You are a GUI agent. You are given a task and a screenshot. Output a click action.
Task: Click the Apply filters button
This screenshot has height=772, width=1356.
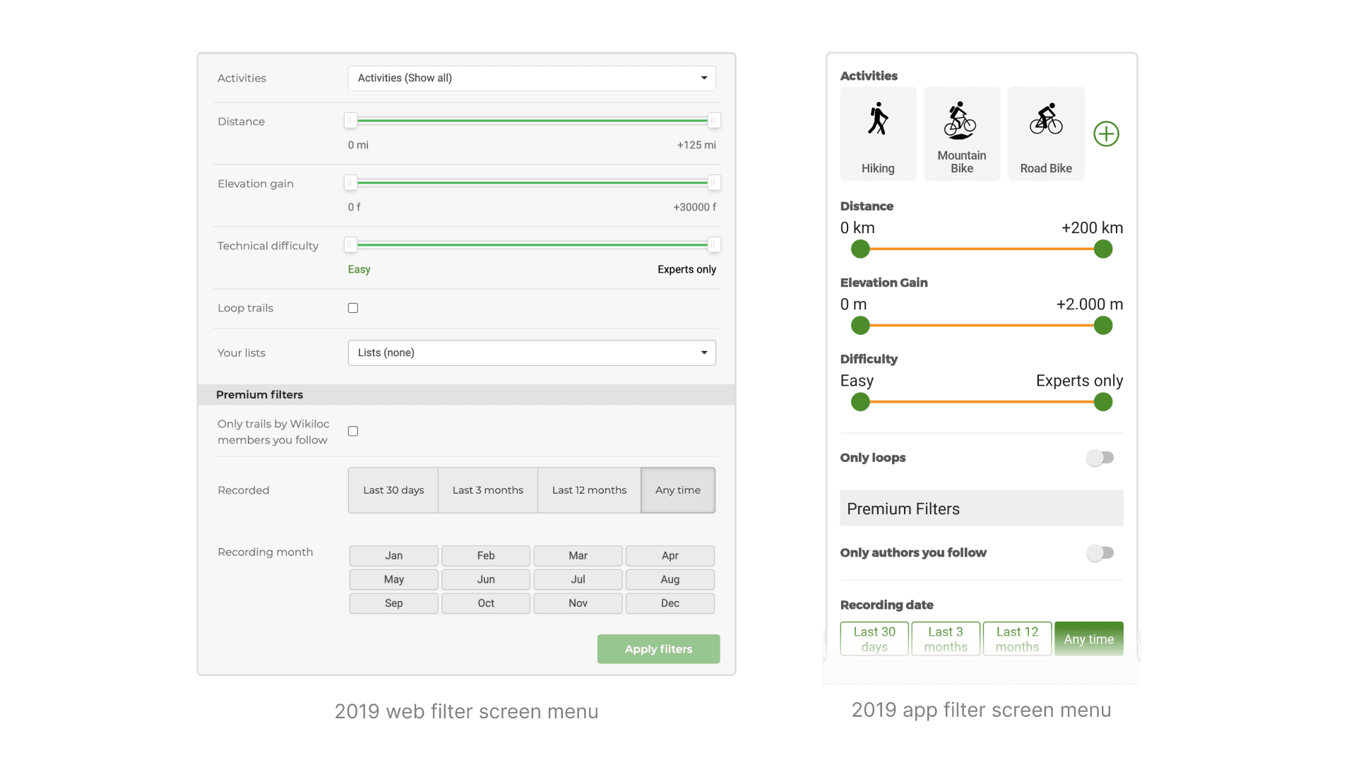click(x=658, y=649)
